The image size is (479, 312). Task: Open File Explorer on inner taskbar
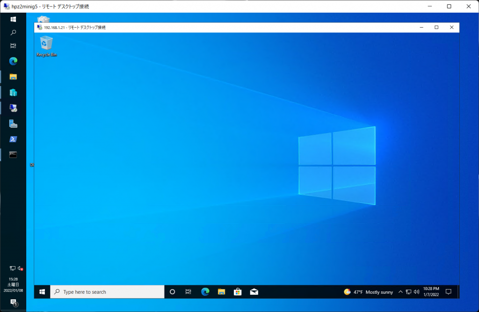pos(221,292)
